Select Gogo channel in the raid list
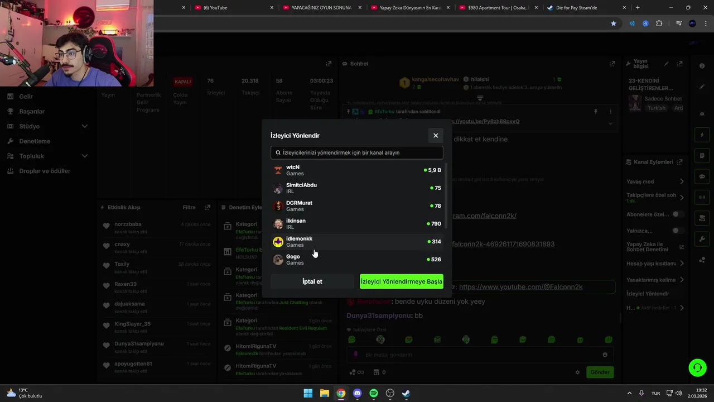The height and width of the screenshot is (402, 714). tap(357, 260)
